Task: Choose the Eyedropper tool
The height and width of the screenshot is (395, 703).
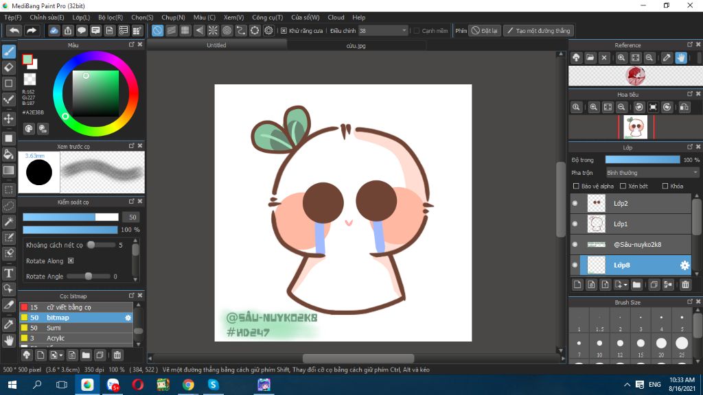Action: 9,324
